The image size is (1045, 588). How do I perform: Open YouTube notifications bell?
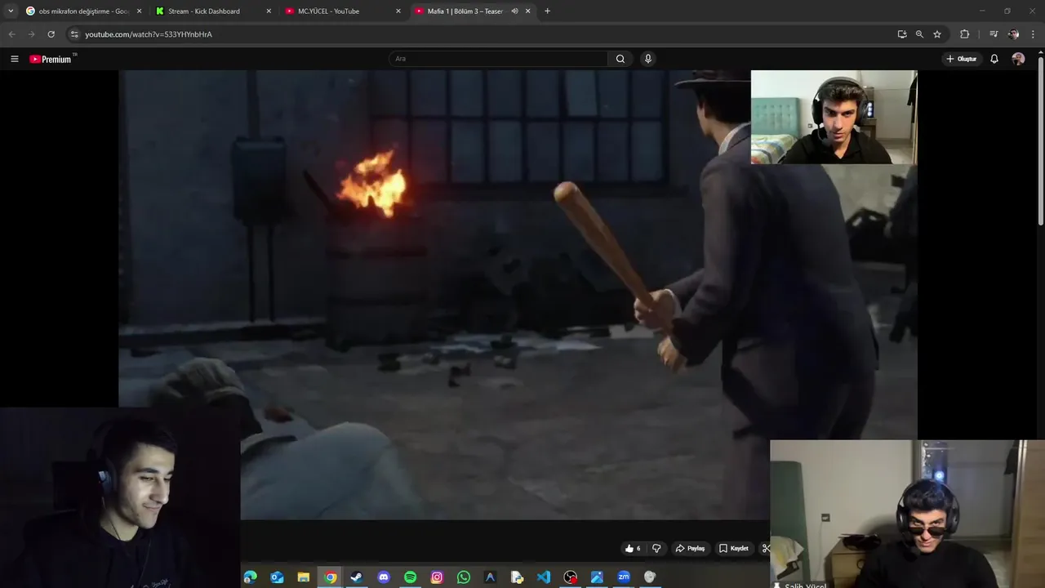[x=994, y=59]
